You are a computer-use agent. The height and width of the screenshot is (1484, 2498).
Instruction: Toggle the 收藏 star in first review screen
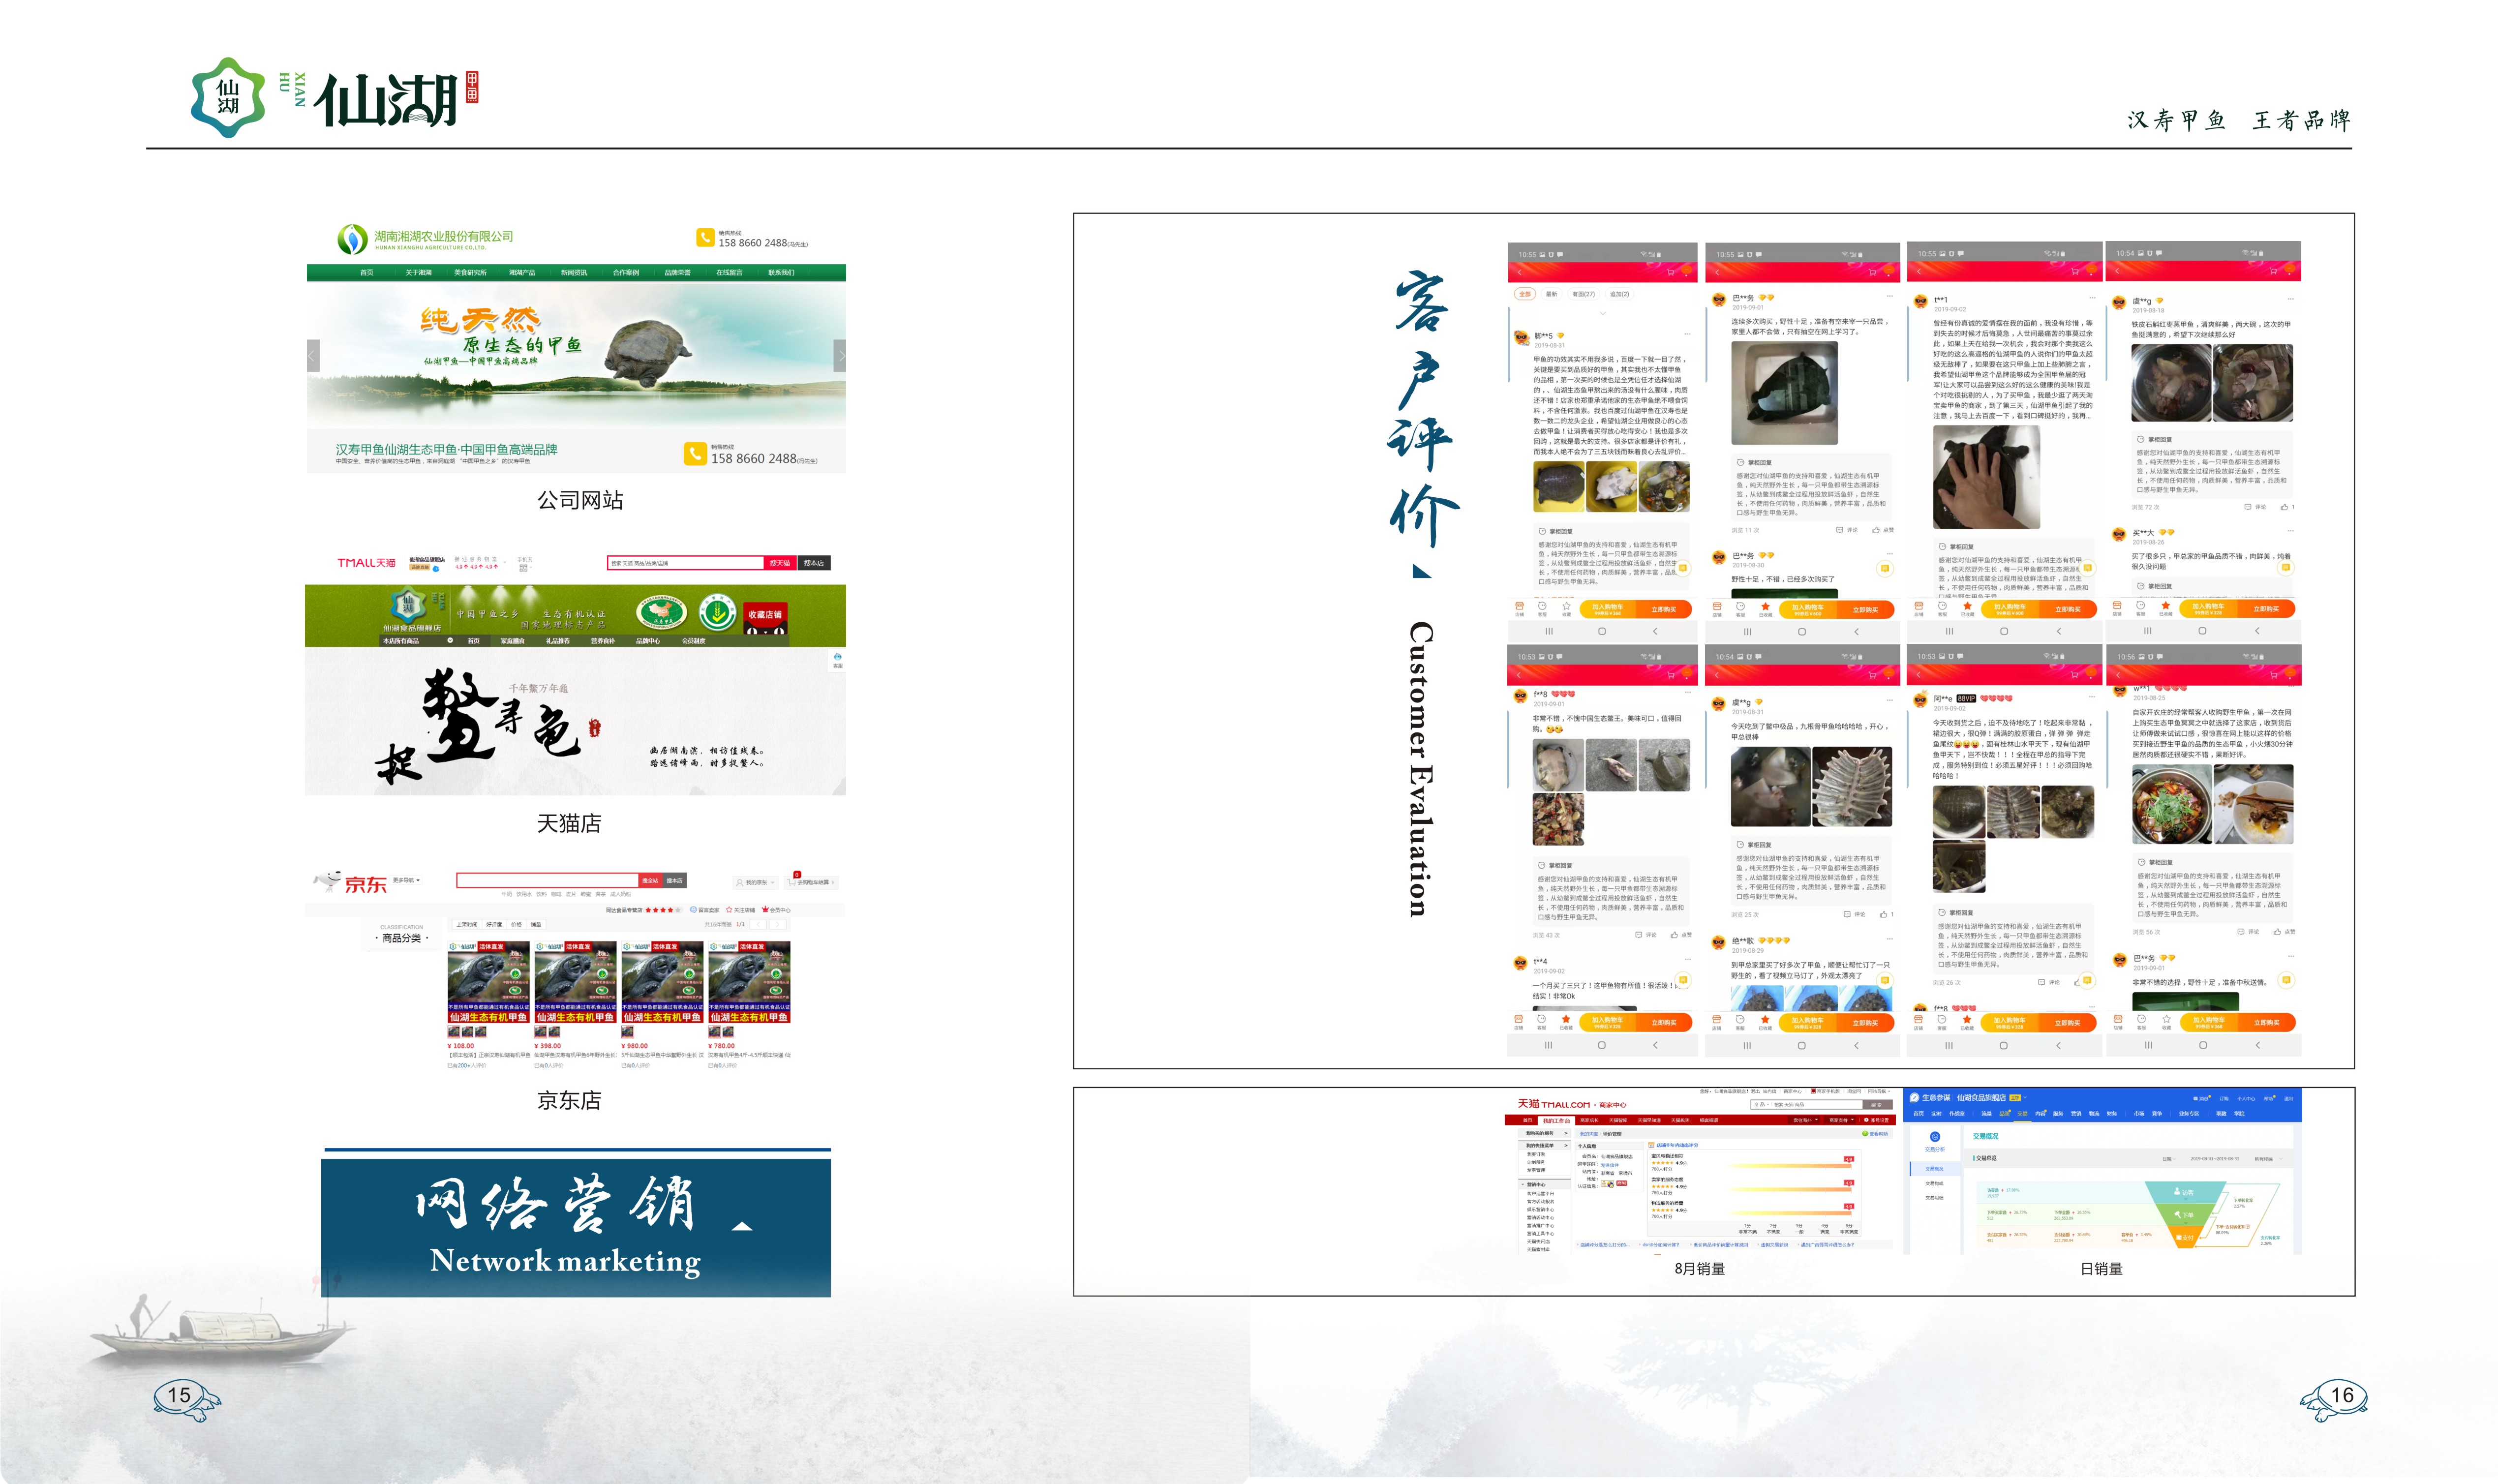(x=1566, y=606)
